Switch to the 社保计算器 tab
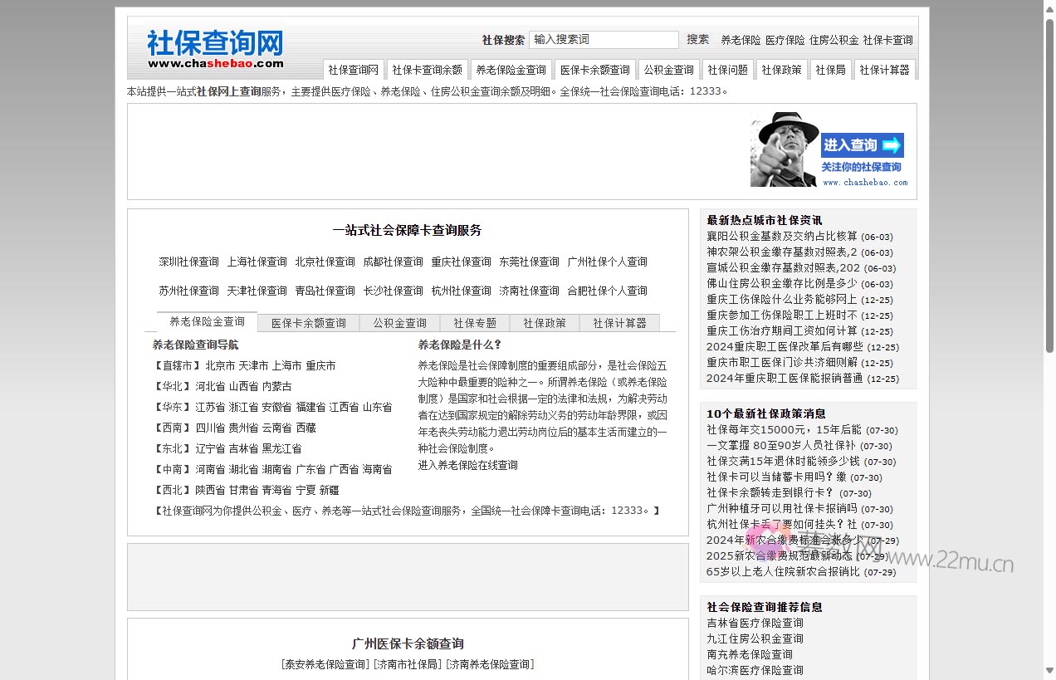Image resolution: width=1056 pixels, height=680 pixels. [619, 322]
